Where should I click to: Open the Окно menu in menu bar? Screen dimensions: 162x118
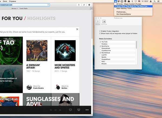pos(5,1)
